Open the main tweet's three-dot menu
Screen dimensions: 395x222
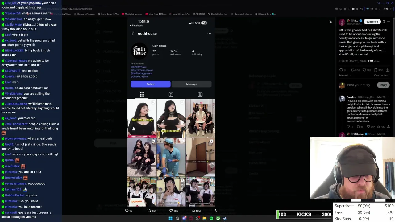point(389,22)
